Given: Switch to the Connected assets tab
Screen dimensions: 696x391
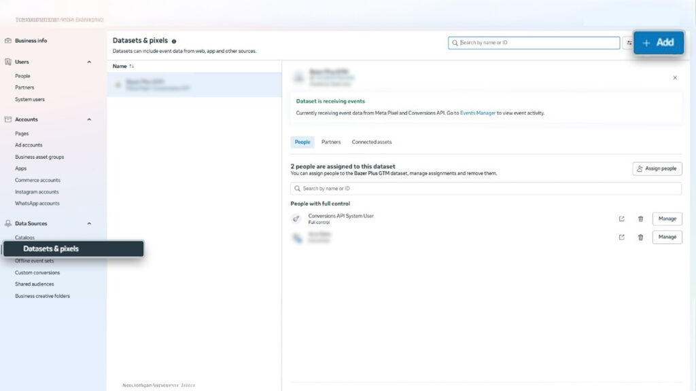Looking at the screenshot, I should click(x=371, y=142).
